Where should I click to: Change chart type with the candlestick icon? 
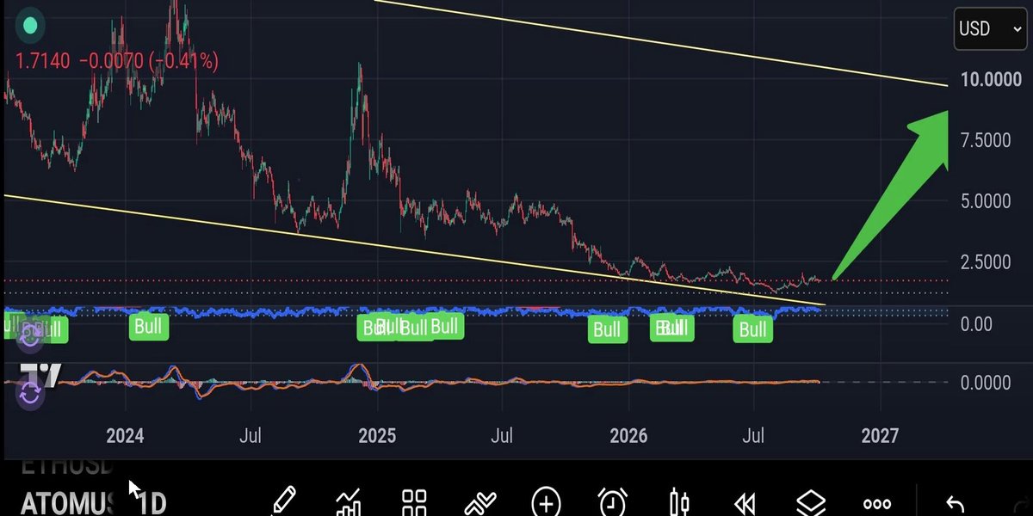pyautogui.click(x=679, y=503)
